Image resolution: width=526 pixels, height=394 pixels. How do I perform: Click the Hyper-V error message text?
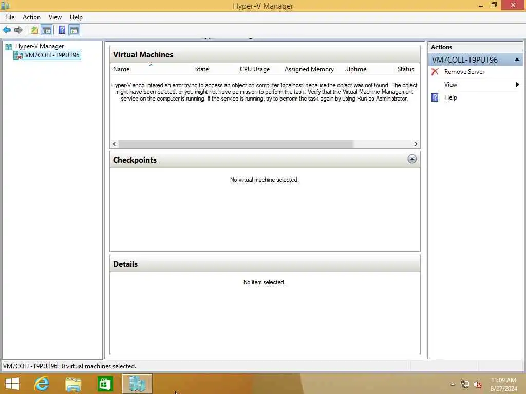click(265, 92)
